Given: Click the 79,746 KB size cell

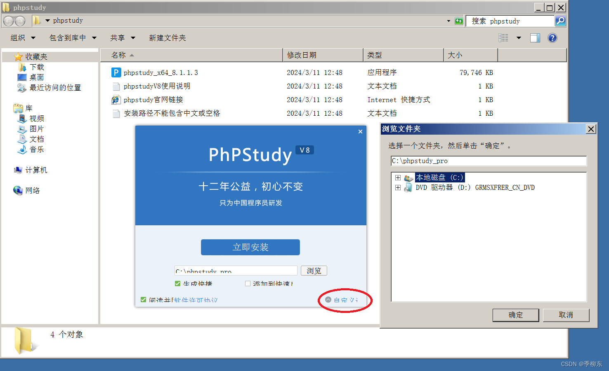Looking at the screenshot, I should [x=476, y=72].
